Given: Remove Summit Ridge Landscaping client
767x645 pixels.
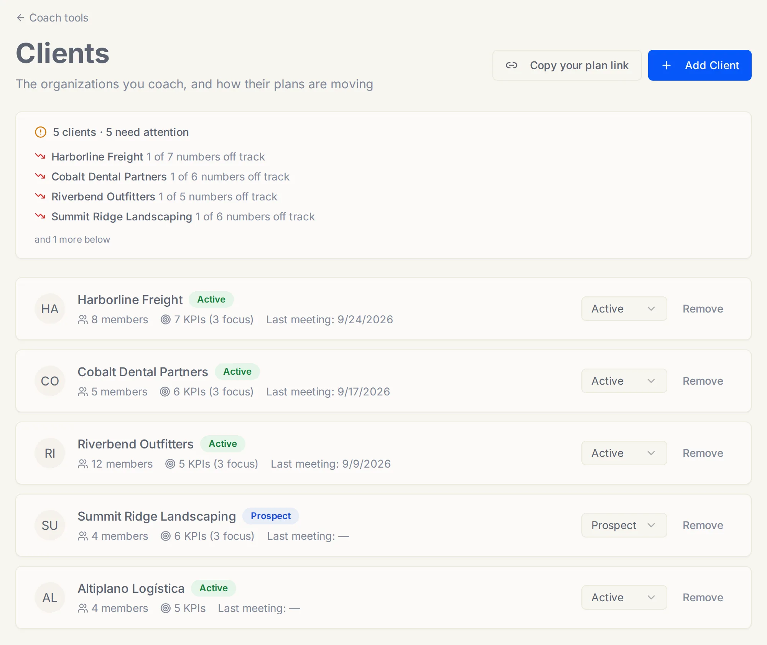Looking at the screenshot, I should pos(703,525).
